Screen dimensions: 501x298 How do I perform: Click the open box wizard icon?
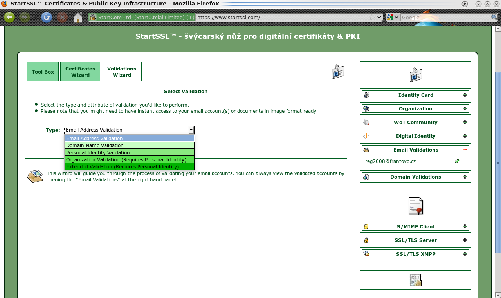click(35, 176)
